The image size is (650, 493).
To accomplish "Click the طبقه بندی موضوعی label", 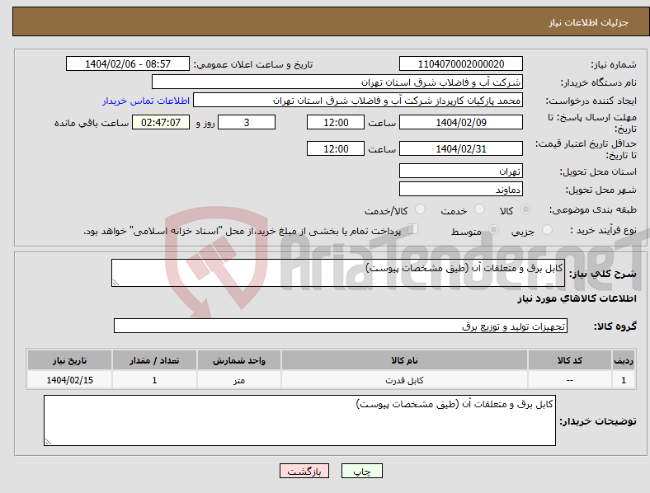I will pos(593,210).
